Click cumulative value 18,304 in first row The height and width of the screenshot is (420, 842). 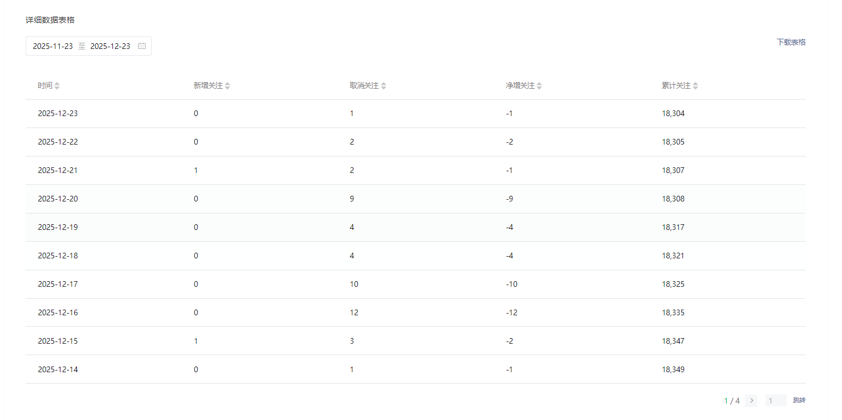coord(673,113)
